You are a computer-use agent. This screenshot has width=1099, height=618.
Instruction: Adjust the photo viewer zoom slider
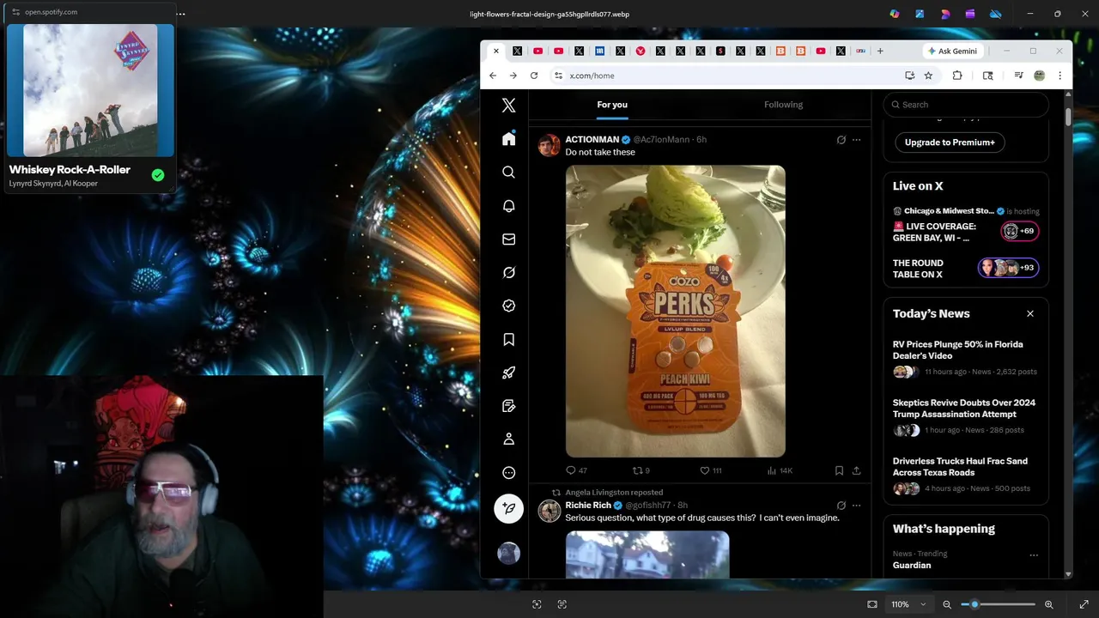998,604
